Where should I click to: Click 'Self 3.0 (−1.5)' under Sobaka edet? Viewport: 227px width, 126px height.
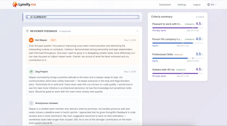pos(182,76)
